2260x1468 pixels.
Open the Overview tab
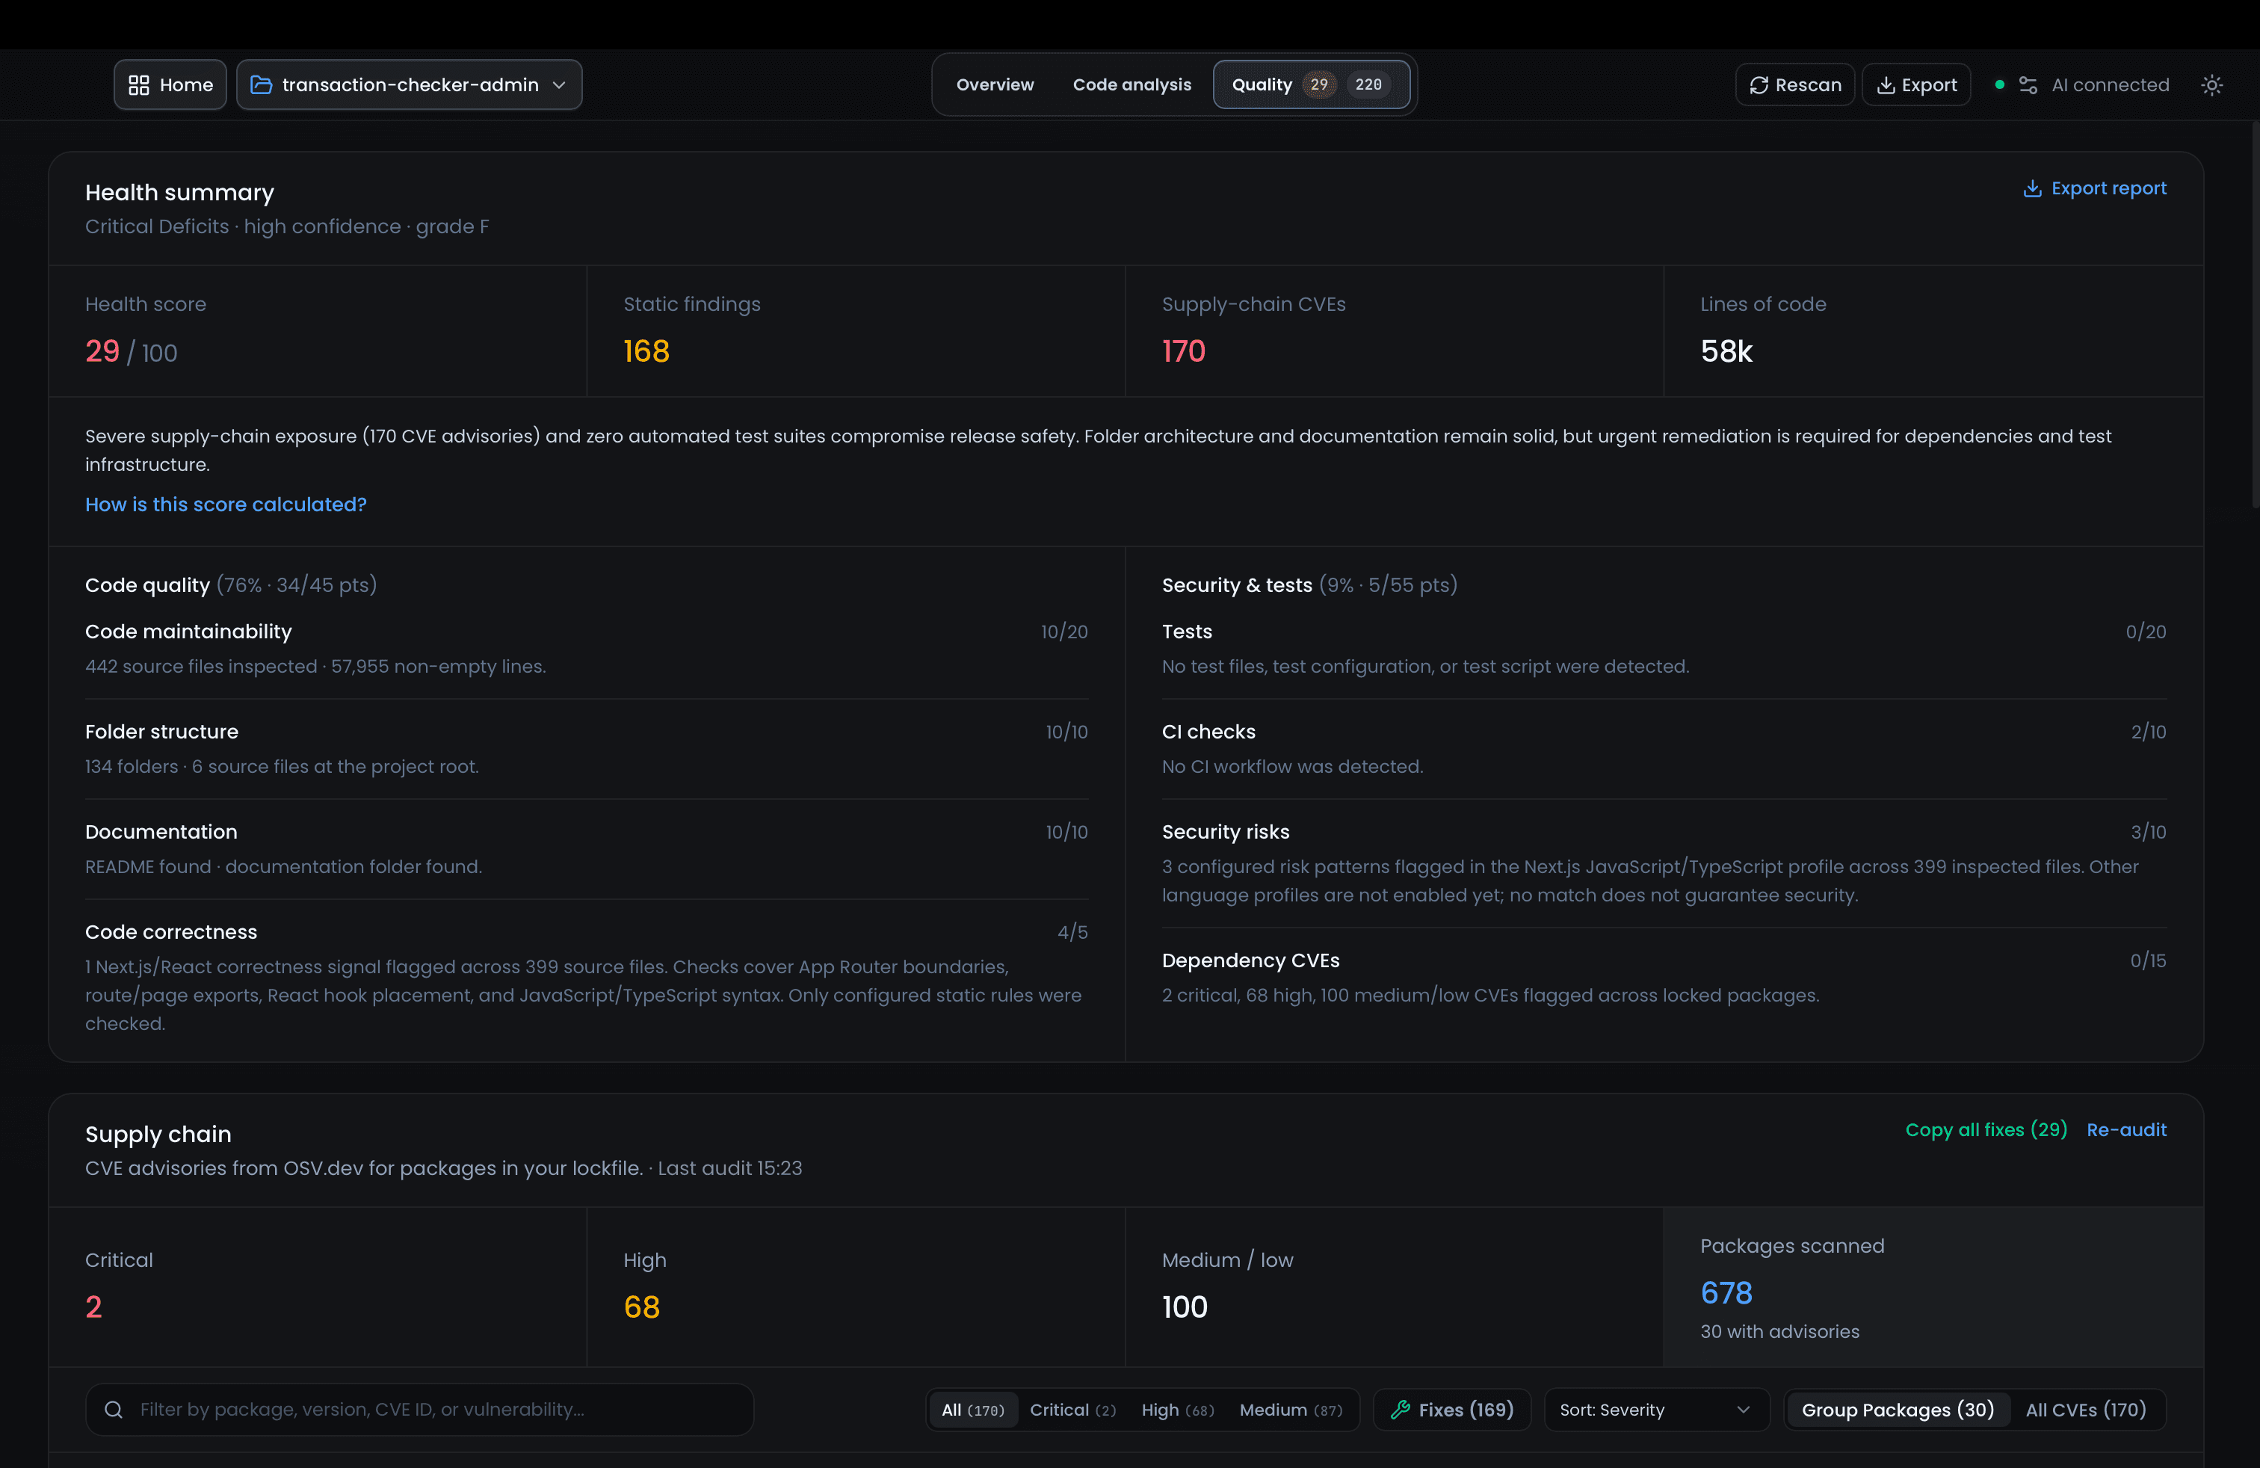994,84
